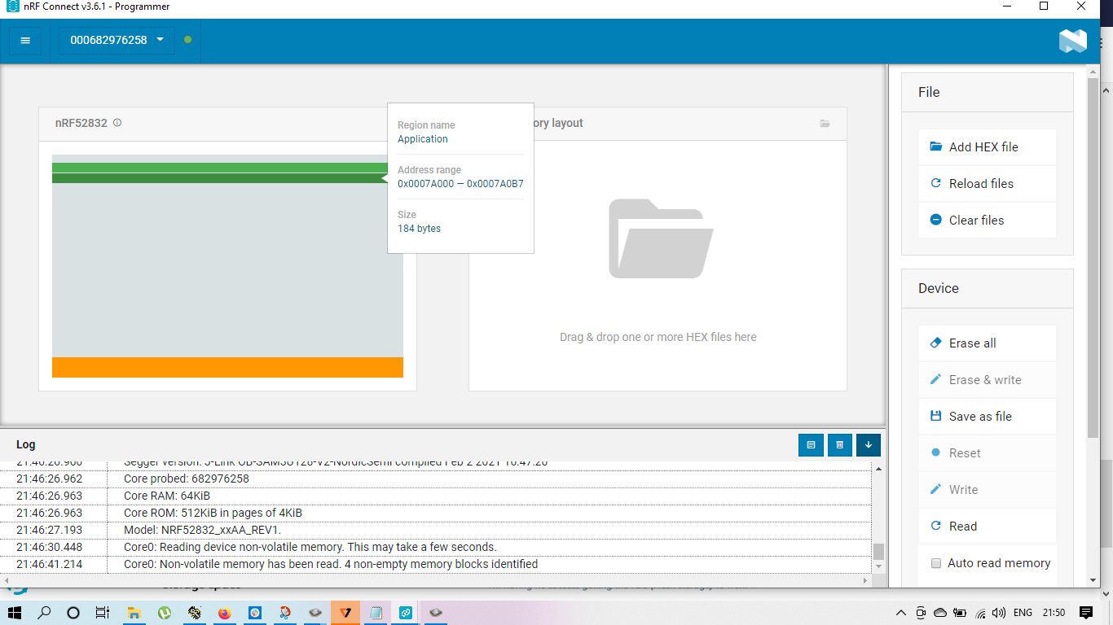Viewport: 1113px width, 625px height.
Task: Click log entry 'Core ROM: 512KiB in pages of 4KiB'
Action: pos(213,513)
